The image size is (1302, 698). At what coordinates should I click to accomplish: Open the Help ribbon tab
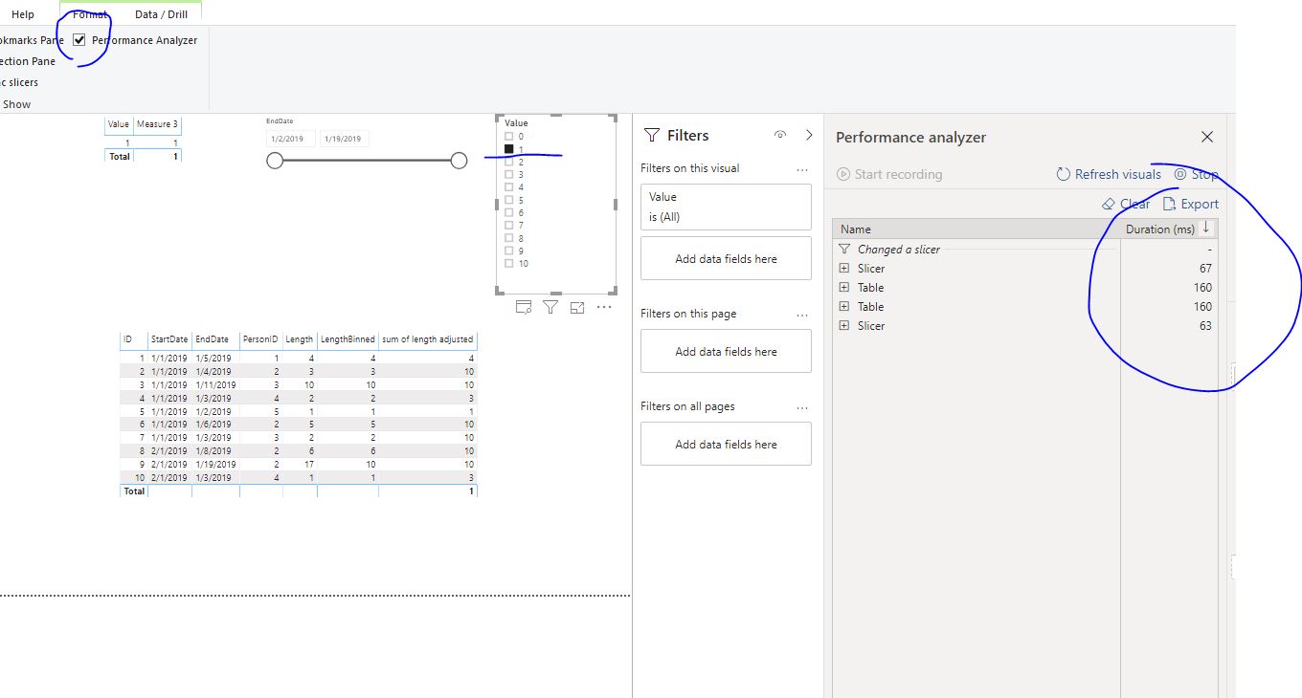[23, 14]
